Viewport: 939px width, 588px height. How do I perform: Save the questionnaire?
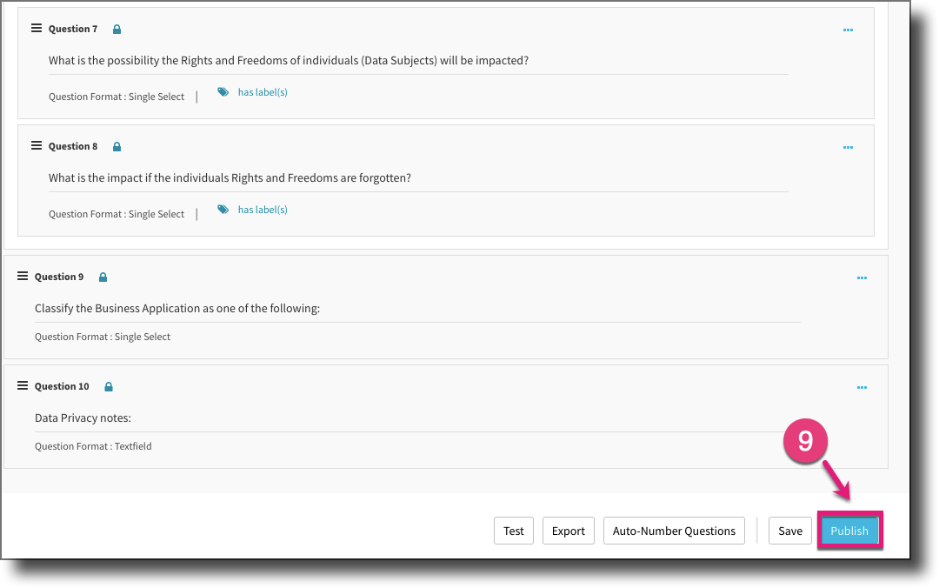tap(789, 531)
